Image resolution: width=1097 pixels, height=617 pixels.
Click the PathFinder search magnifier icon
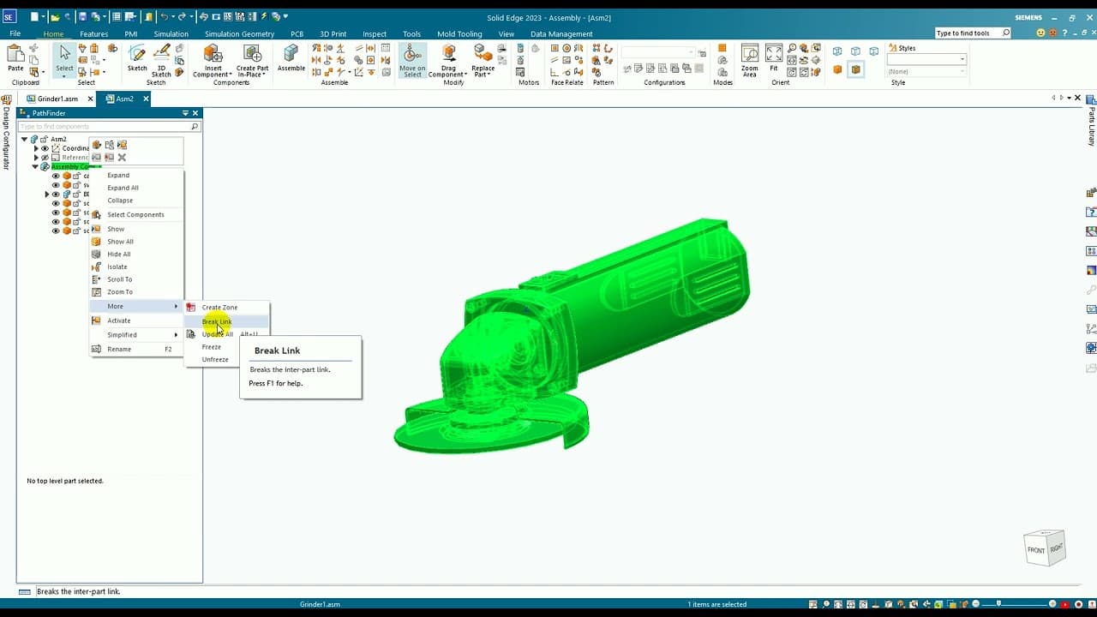[x=195, y=127]
